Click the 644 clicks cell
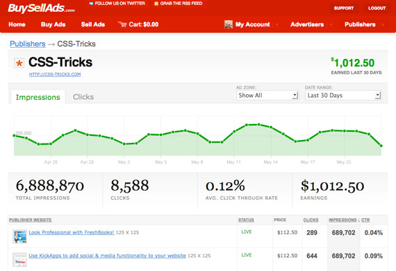 point(312,256)
